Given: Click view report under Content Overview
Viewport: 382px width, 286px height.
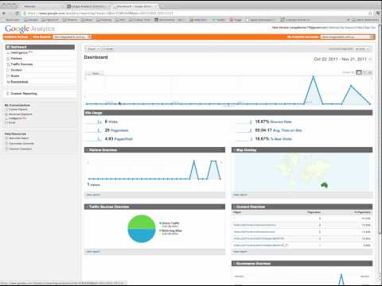Looking at the screenshot, I should pyautogui.click(x=240, y=252).
